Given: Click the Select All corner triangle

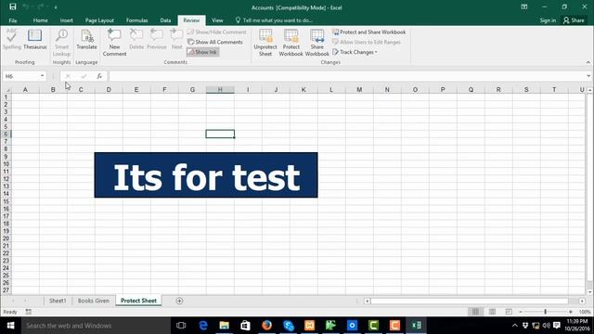Looking at the screenshot, I should coord(7,90).
